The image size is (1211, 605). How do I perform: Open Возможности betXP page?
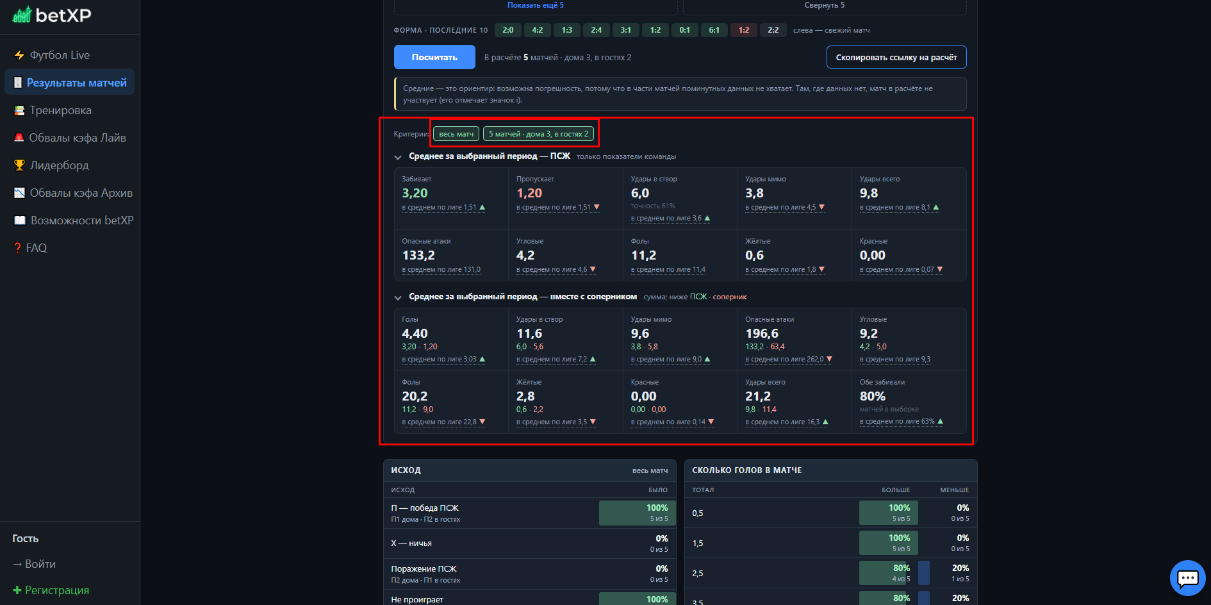(82, 220)
